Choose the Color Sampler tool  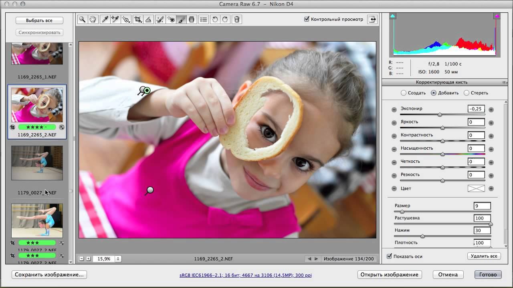coord(115,19)
